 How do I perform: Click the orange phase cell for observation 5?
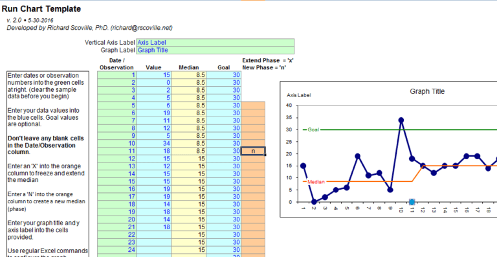coord(253,106)
